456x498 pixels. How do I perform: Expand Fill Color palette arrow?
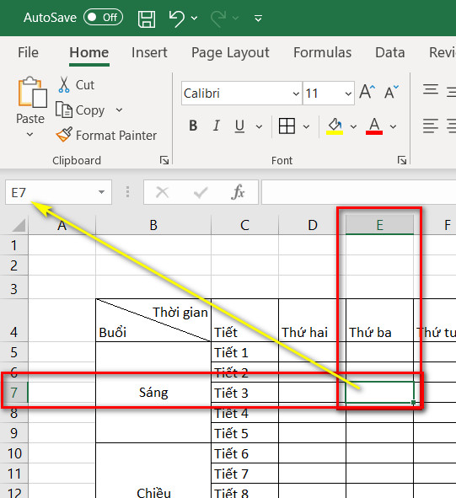[x=353, y=126]
